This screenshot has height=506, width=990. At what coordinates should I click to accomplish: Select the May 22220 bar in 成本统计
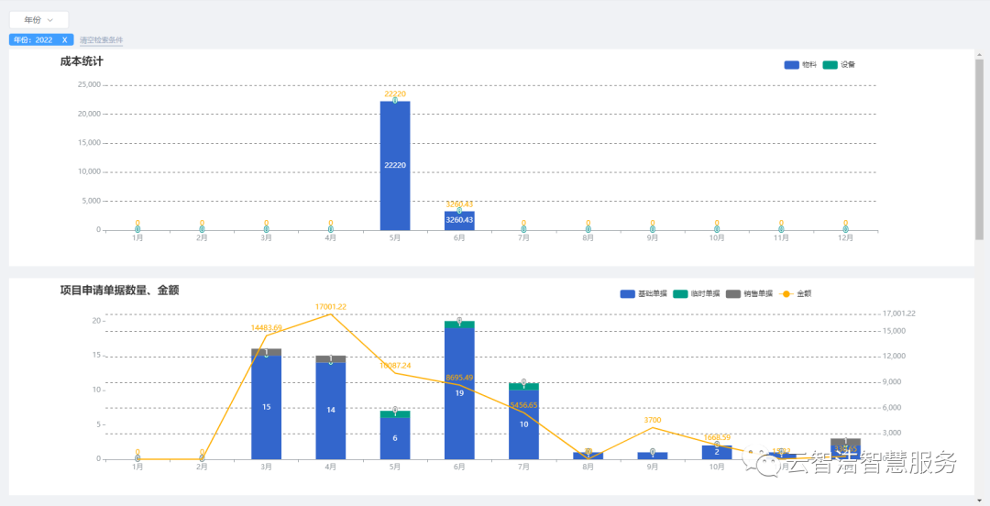pos(395,165)
